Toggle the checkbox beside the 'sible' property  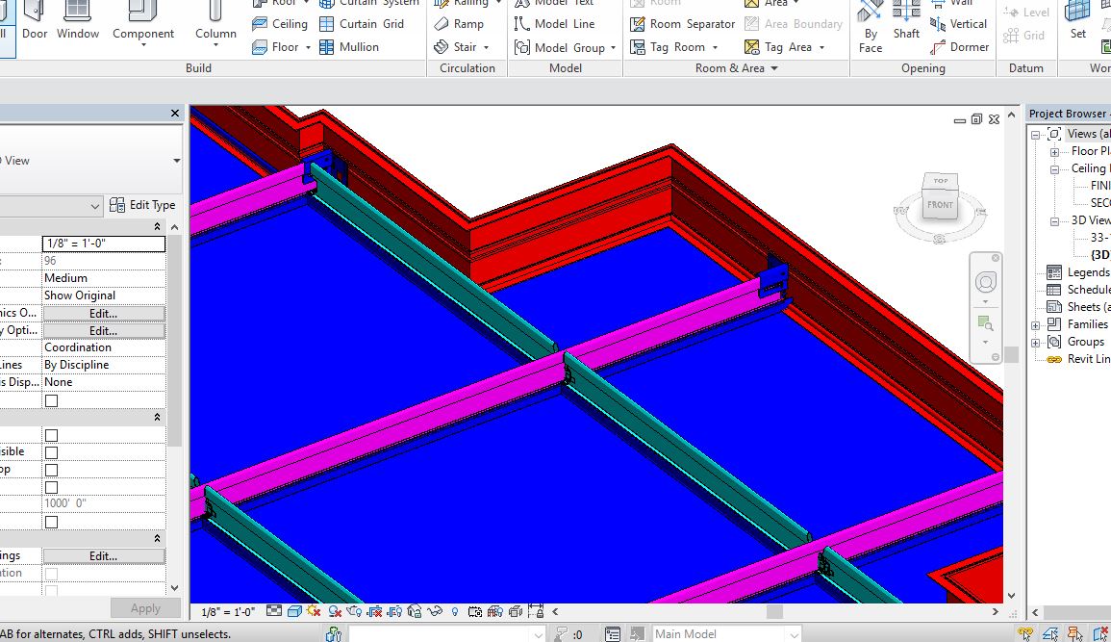click(x=51, y=452)
